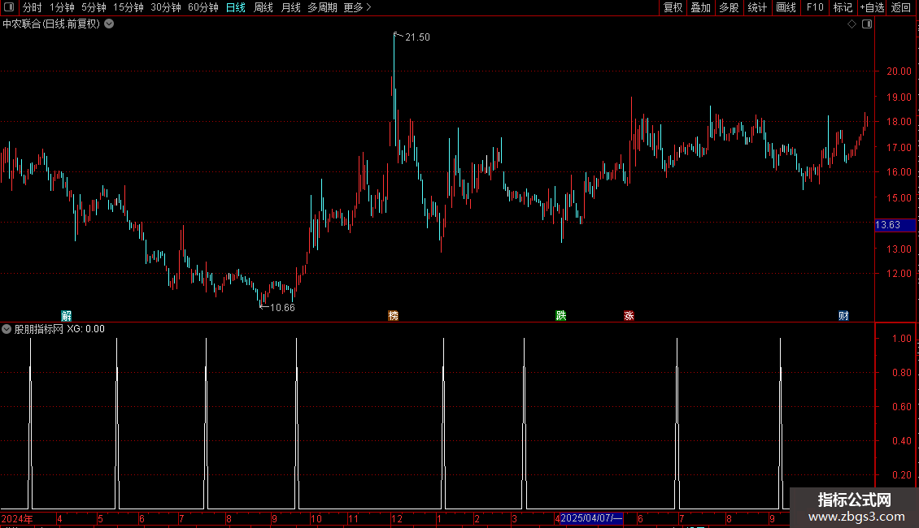Open F10 company information
Image resolution: width=919 pixels, height=528 pixels.
(815, 7)
